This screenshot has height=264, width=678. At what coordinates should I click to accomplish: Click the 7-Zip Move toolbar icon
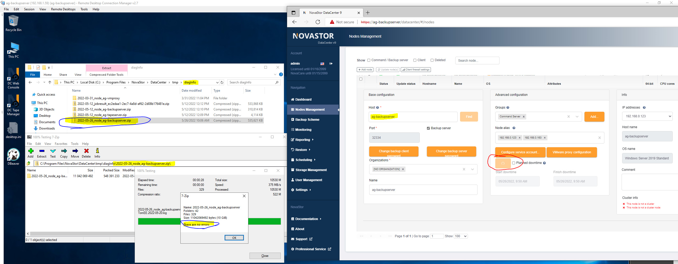pyautogui.click(x=75, y=153)
